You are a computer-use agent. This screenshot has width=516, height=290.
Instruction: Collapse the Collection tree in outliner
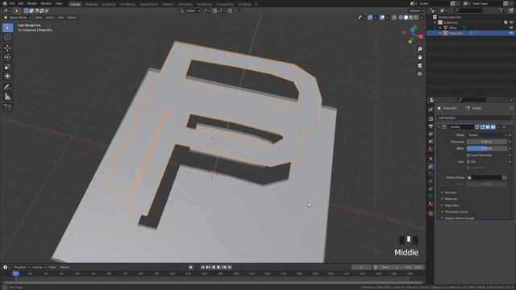click(435, 23)
